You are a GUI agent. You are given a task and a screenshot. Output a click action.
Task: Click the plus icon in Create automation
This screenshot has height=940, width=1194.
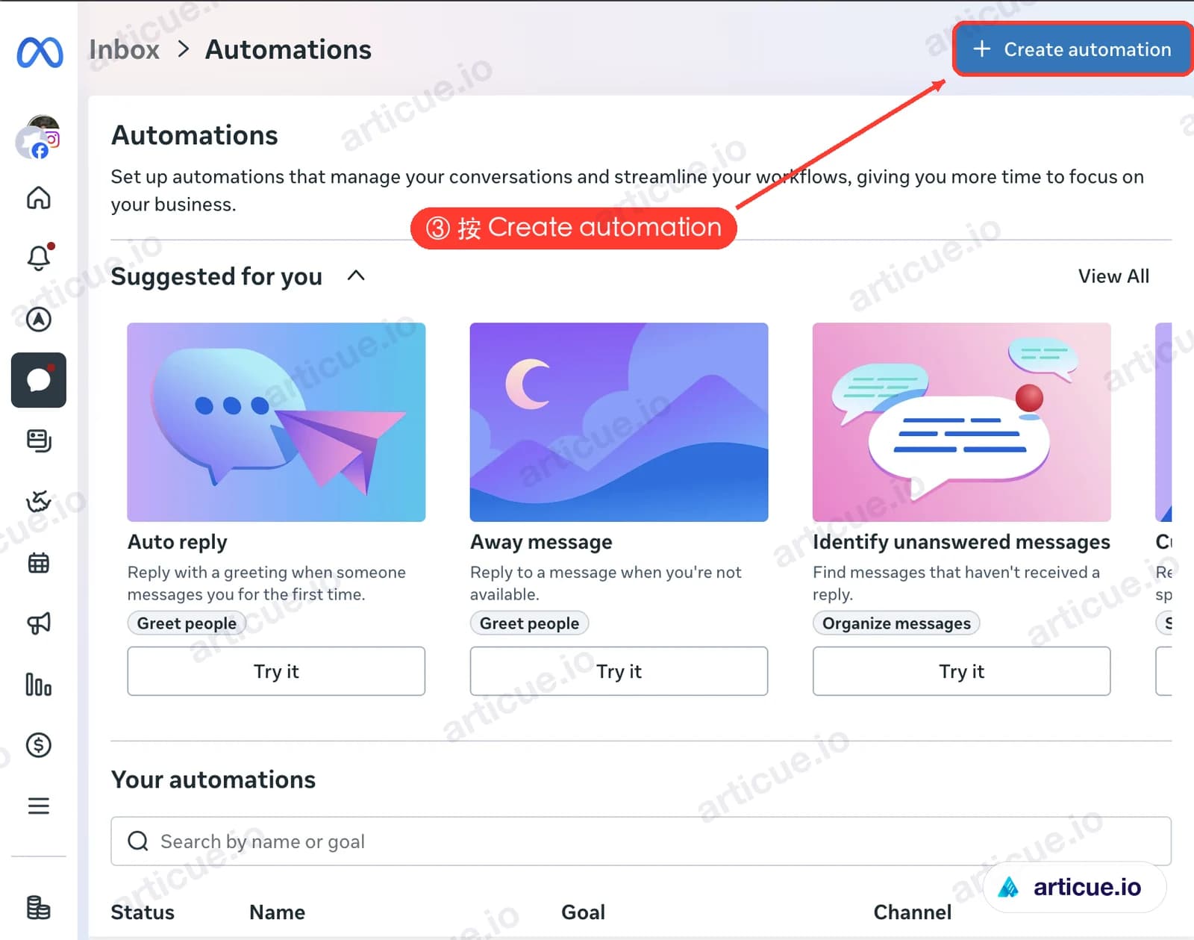pos(982,49)
